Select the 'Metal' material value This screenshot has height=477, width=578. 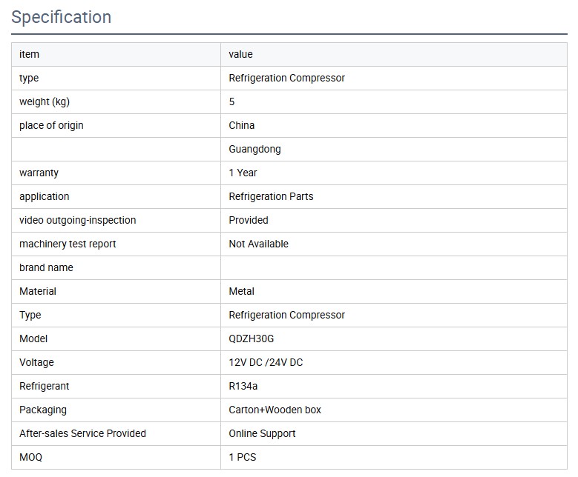[x=241, y=291]
